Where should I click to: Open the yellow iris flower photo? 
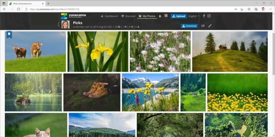click(98, 52)
